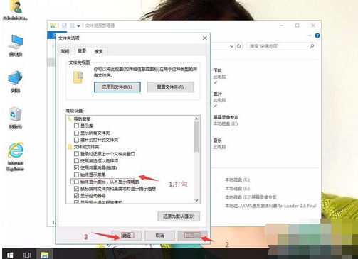Click the advanced settings scrollbar thumb
This screenshot has width=358, height=259.
pyautogui.click(x=196, y=137)
